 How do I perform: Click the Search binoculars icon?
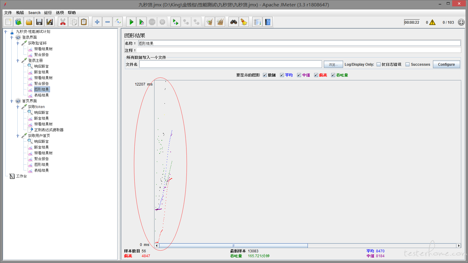[x=234, y=22]
